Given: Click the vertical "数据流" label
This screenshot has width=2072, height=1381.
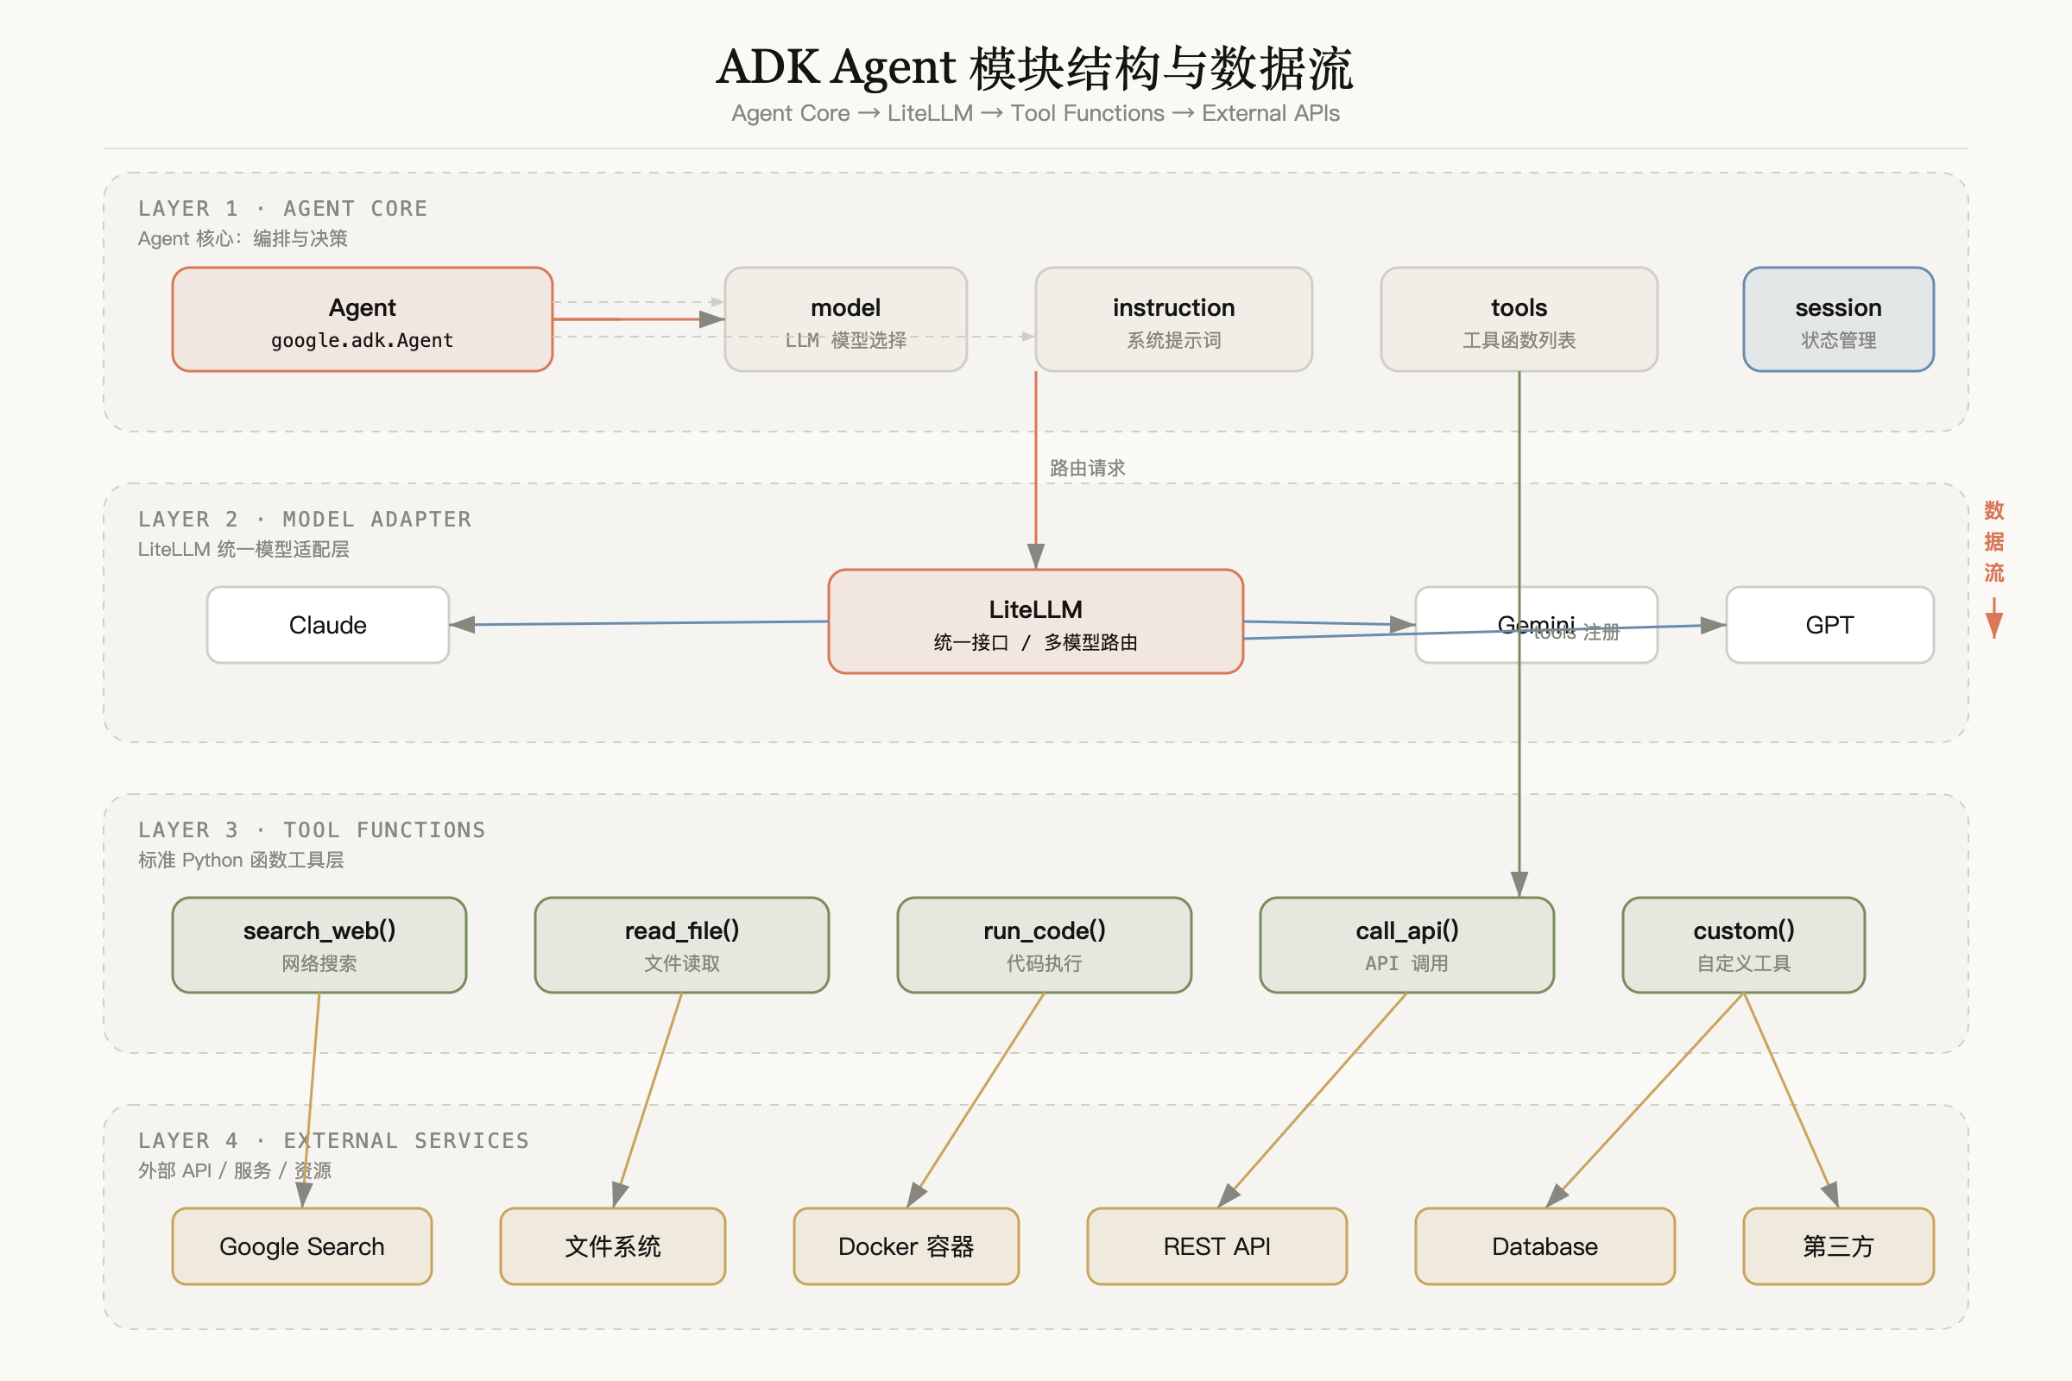Looking at the screenshot, I should click(x=1993, y=542).
